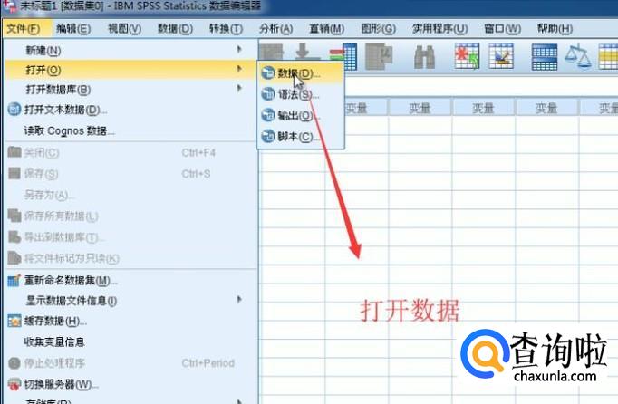
Task: Choose Cache Data (缓存数据)
Action: tap(130, 322)
